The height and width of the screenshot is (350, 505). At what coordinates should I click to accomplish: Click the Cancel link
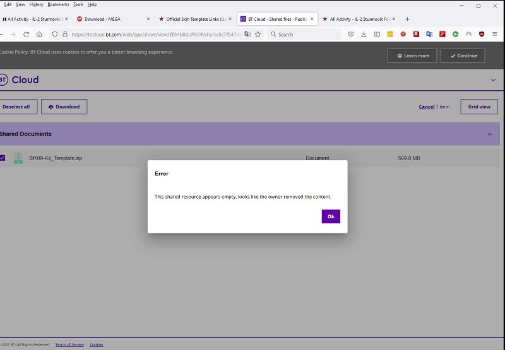click(427, 107)
